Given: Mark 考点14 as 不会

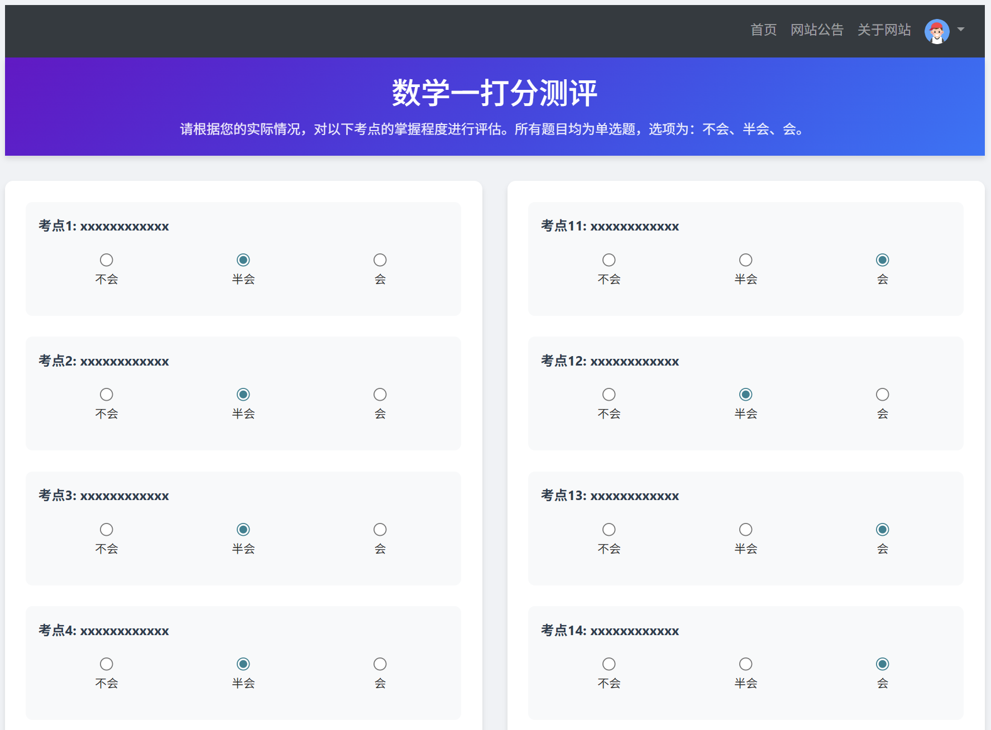Looking at the screenshot, I should pos(609,664).
